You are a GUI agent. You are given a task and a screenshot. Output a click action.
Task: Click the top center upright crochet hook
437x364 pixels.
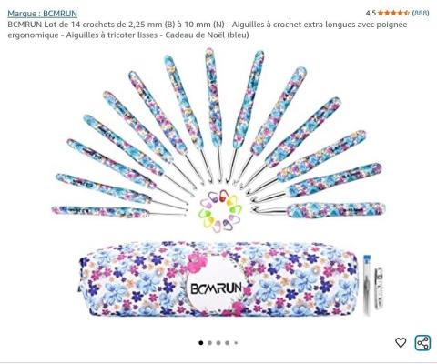click(x=215, y=116)
